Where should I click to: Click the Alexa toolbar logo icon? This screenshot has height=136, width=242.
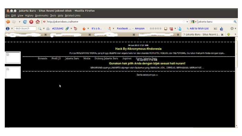(8, 29)
